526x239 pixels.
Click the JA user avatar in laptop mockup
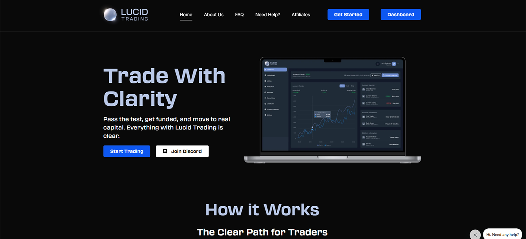coord(394,64)
